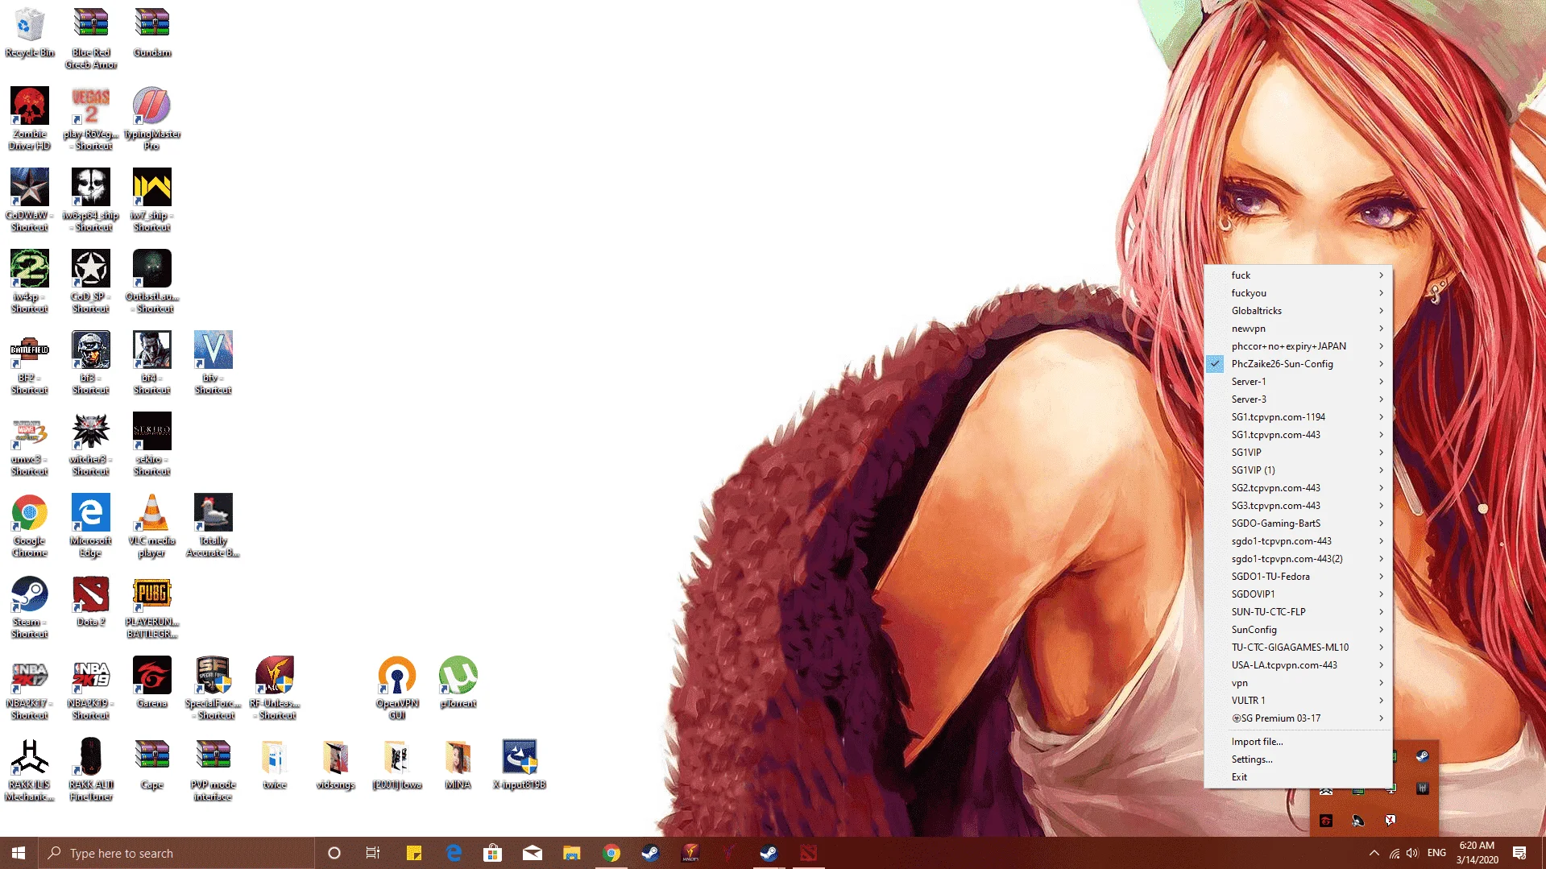
Task: Select Import file... in OpenVPN menu
Action: click(x=1298, y=742)
